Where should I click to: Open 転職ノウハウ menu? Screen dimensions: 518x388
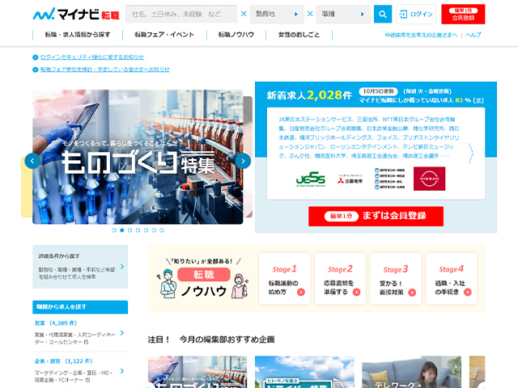[x=236, y=35]
